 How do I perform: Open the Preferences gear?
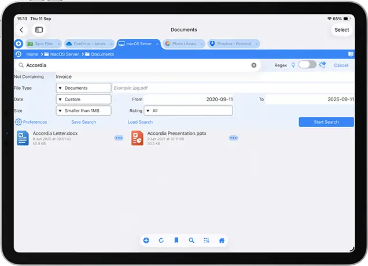(x=19, y=122)
